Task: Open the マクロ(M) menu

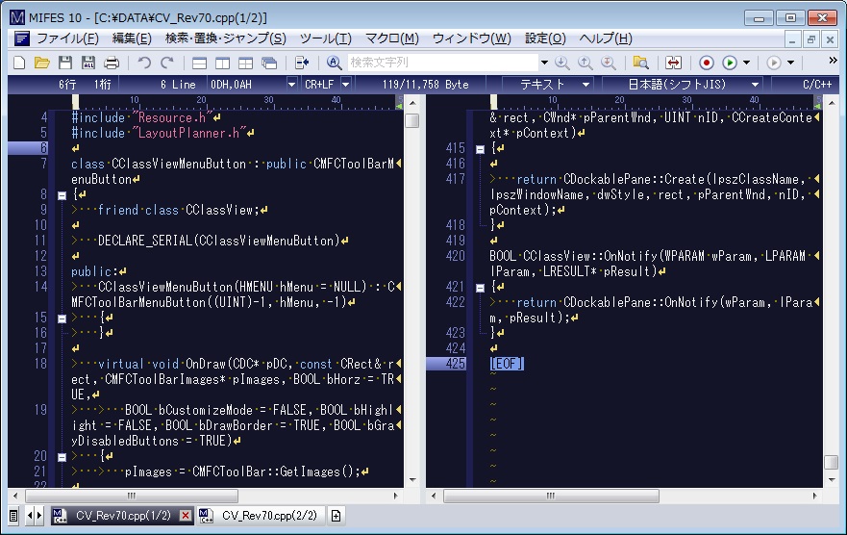Action: click(391, 38)
